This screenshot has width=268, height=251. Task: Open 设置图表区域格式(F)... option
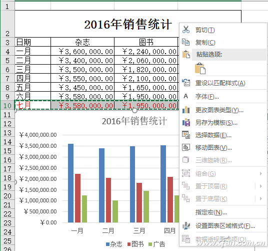point(225,226)
